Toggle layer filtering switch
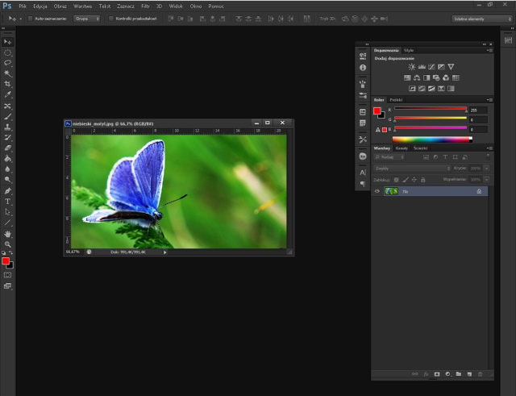This screenshot has width=516, height=396. point(488,157)
